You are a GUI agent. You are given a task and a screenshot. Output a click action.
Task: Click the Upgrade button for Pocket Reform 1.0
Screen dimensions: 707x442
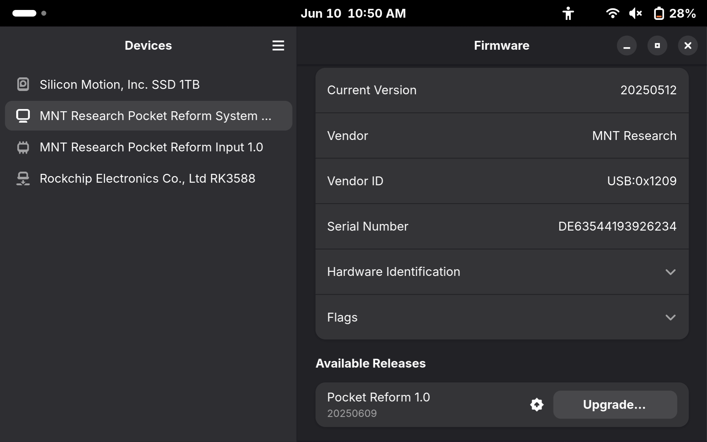click(615, 404)
